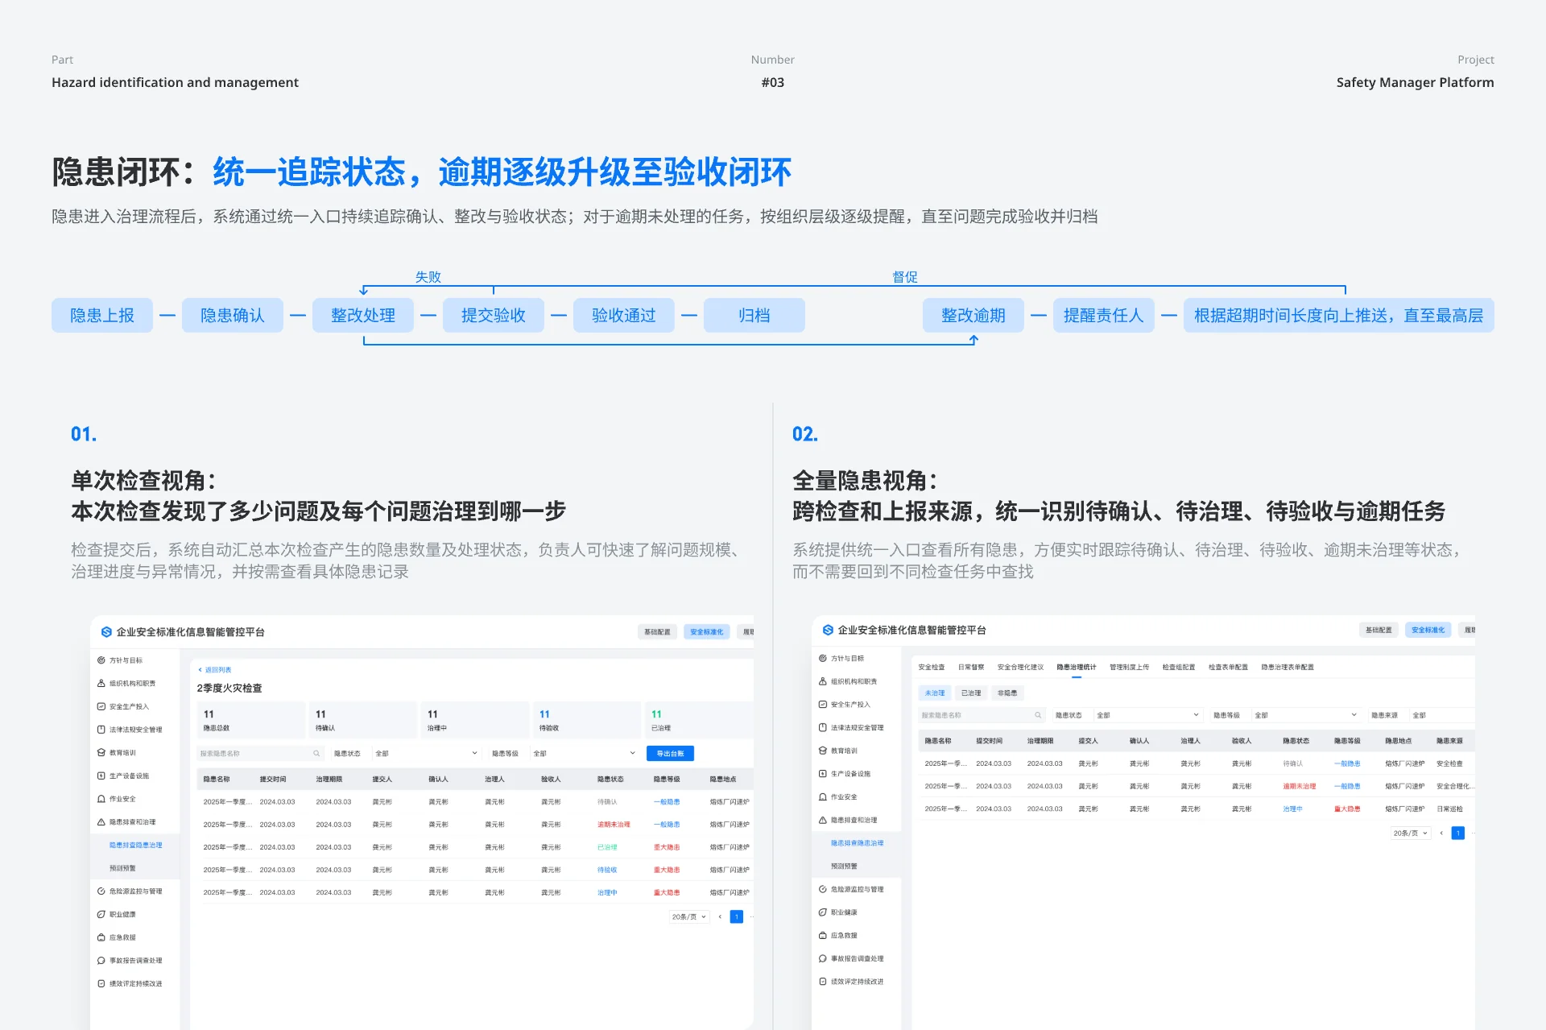
Task: Open 隐患等级 dropdown in mockup 01 filter bar
Action: pos(585,754)
